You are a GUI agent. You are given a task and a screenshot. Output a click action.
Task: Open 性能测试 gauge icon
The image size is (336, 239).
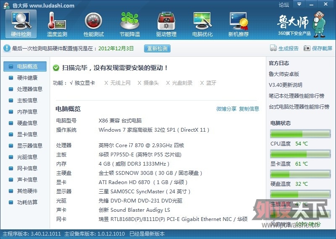93,21
